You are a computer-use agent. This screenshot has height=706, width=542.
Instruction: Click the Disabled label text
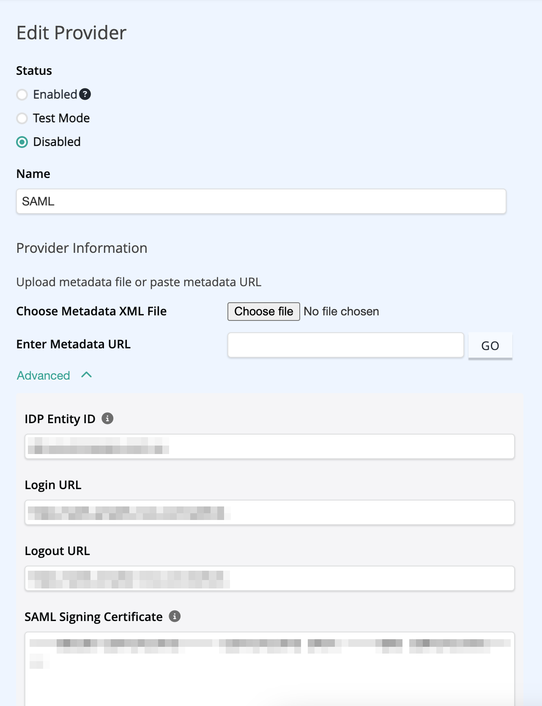click(x=57, y=142)
